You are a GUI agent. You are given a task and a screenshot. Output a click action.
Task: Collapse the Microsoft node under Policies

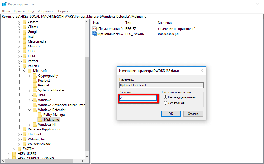click(x=24, y=71)
